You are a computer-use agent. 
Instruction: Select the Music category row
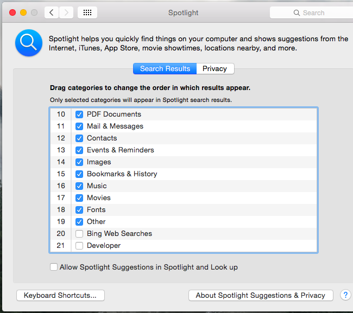click(x=163, y=186)
